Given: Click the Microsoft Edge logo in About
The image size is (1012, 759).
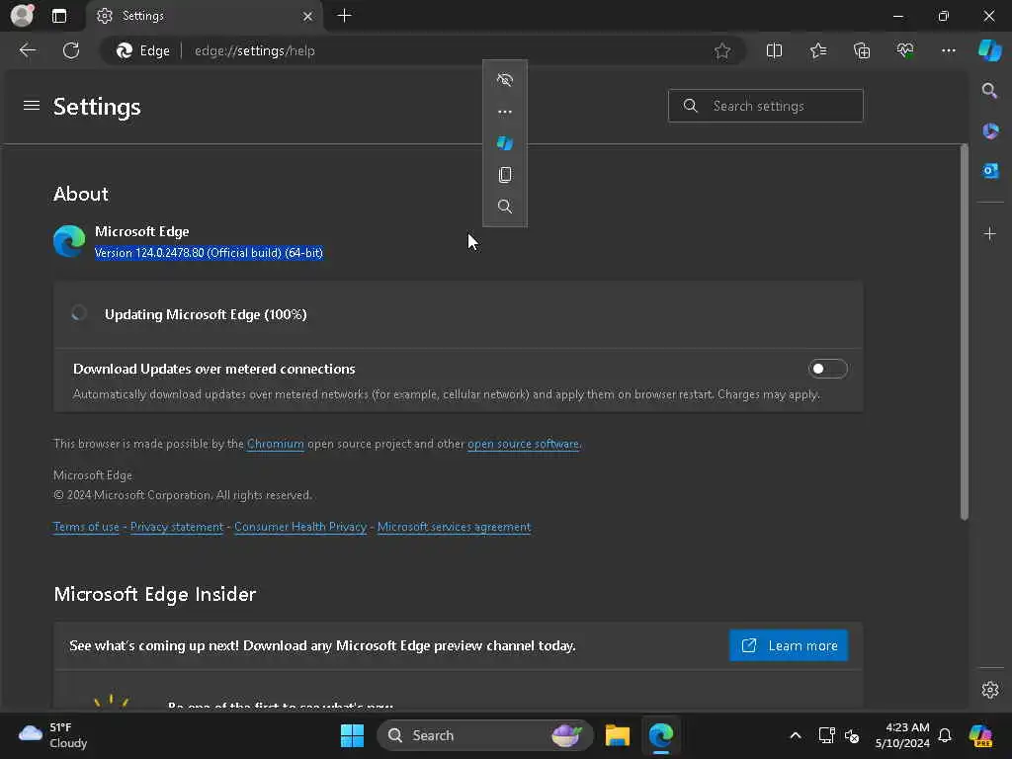Looking at the screenshot, I should coord(69,241).
